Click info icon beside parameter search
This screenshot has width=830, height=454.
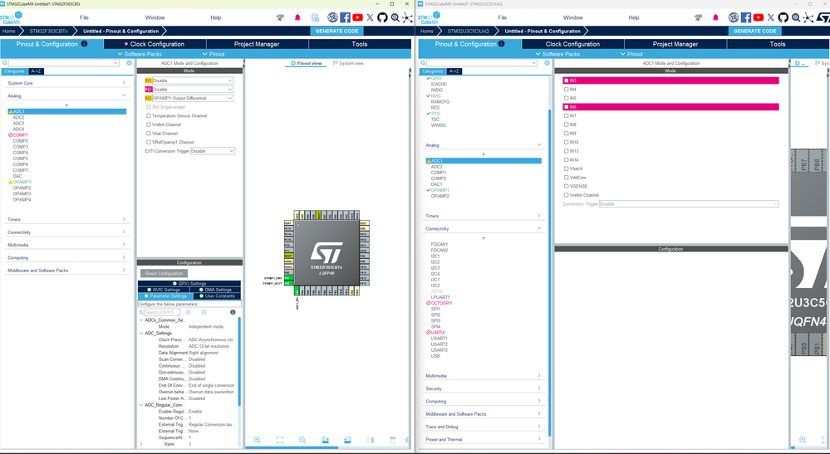[x=233, y=312]
